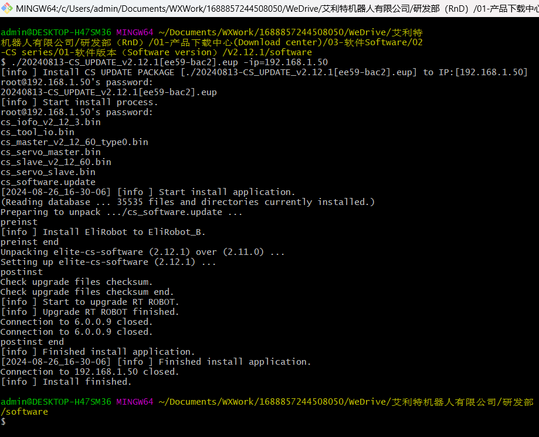This screenshot has width=539, height=437.
Task: Click cs_tool_io.bin in the output
Action: [x=38, y=132]
